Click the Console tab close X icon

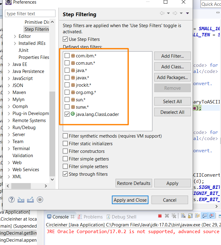(x=73, y=217)
